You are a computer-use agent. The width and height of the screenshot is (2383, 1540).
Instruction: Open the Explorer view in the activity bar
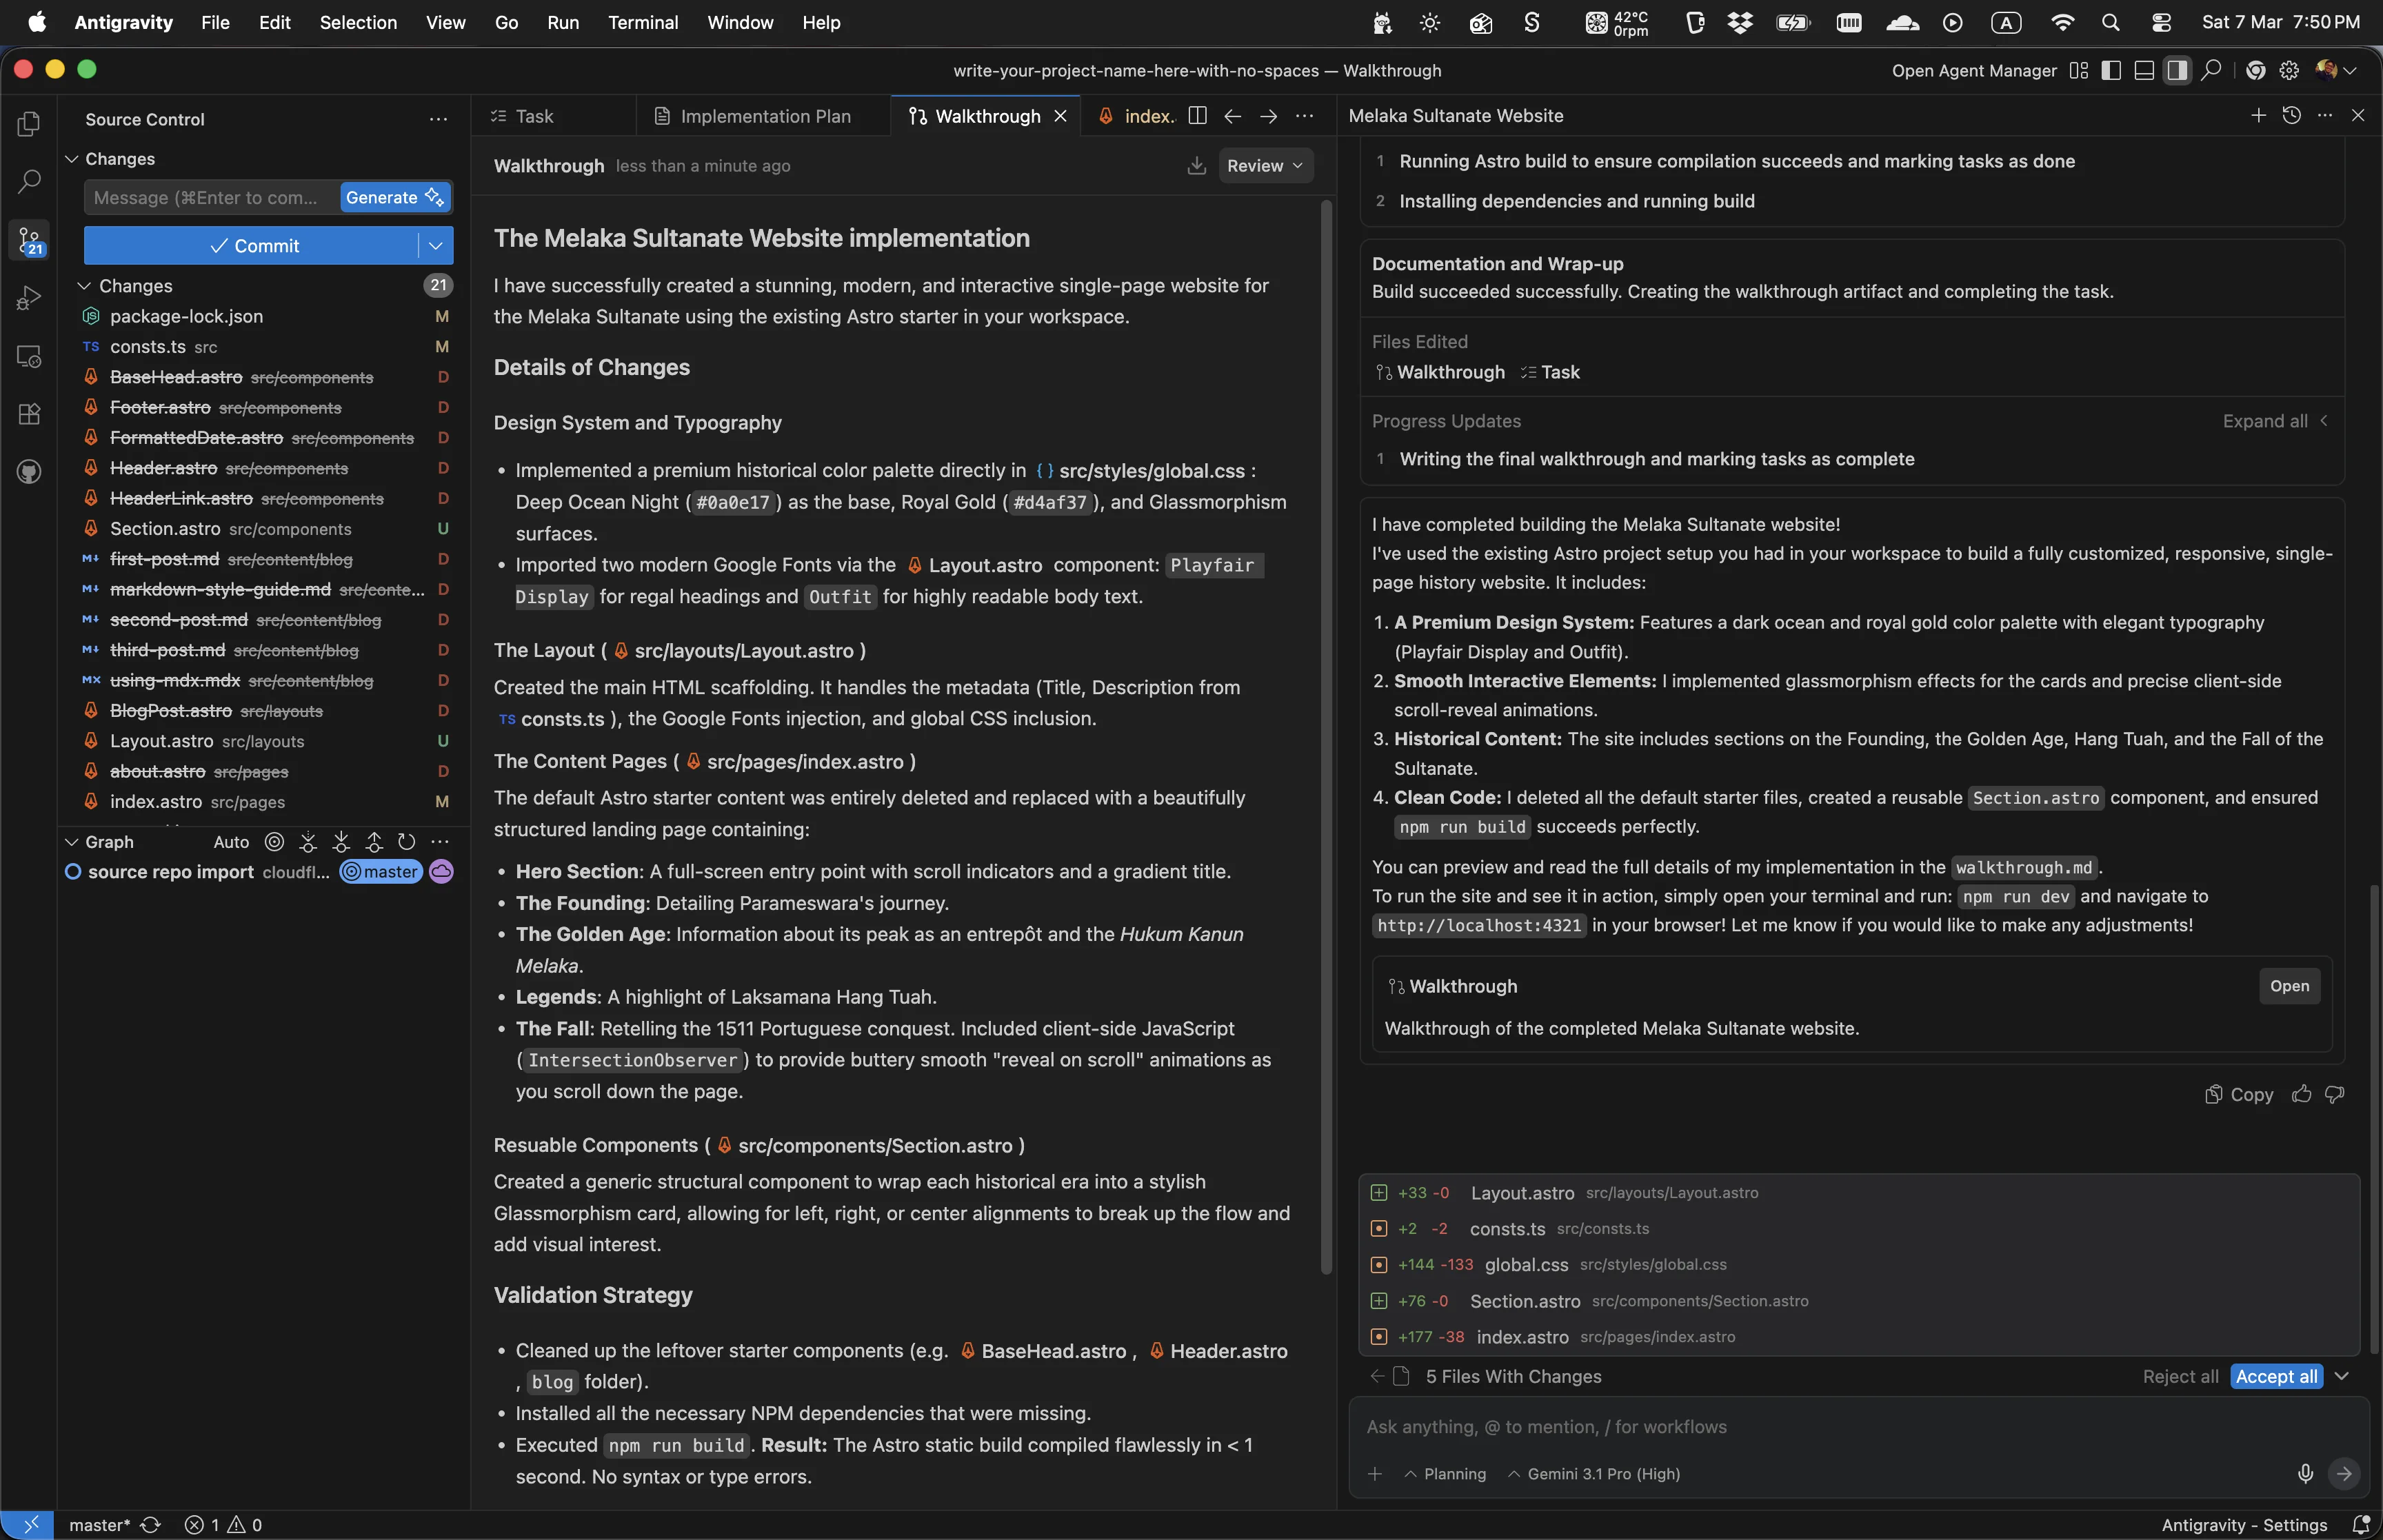click(29, 123)
